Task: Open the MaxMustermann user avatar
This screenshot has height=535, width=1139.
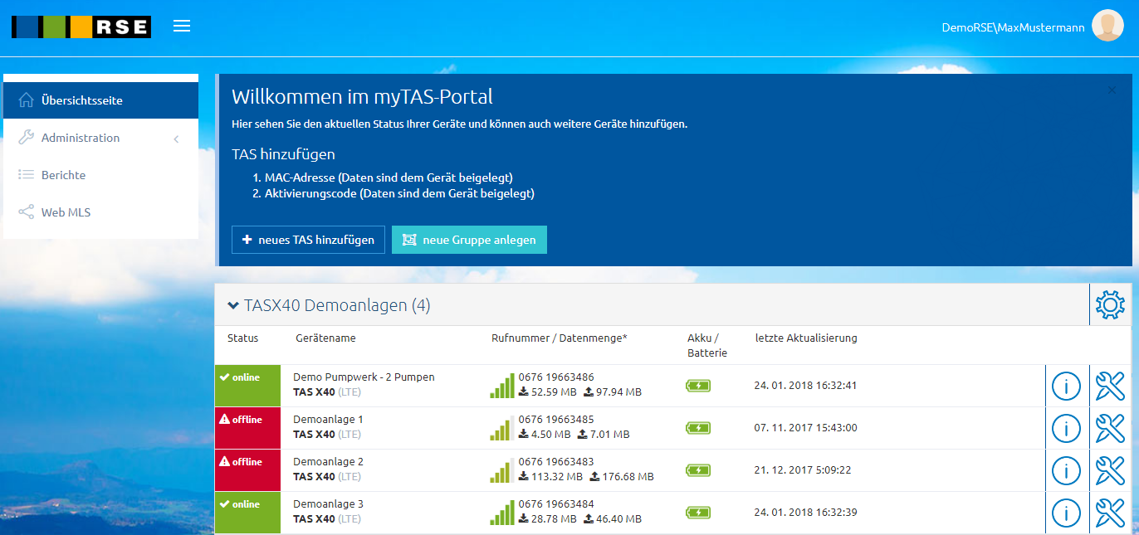Action: (x=1107, y=26)
